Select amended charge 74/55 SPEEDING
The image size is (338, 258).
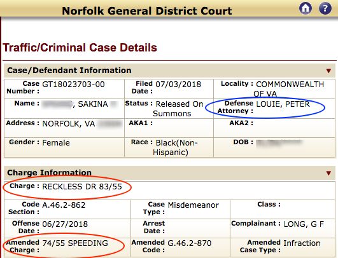click(75, 243)
